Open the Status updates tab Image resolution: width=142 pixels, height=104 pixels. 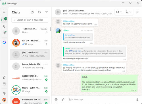tap(4, 33)
